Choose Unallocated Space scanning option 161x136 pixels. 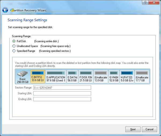pos(14,46)
